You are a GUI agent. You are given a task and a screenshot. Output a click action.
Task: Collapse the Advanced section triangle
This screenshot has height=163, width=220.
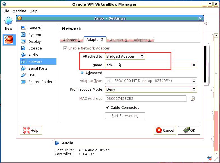(82, 73)
